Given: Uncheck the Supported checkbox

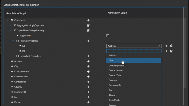Looking at the screenshot, I should coord(108,36).
